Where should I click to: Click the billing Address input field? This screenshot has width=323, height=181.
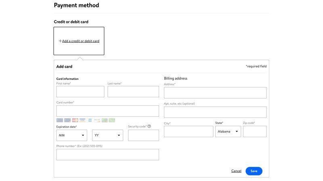point(215,93)
